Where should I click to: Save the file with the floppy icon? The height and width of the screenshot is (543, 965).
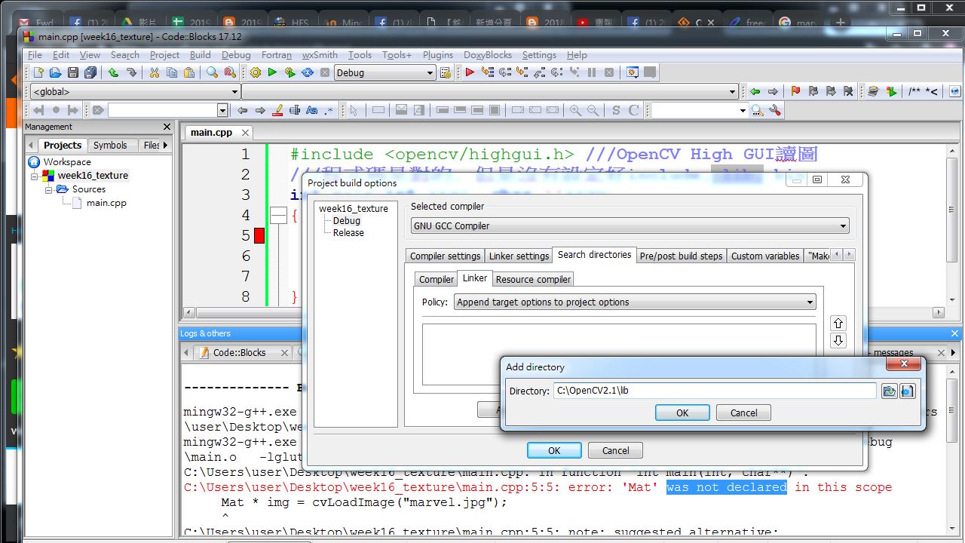(72, 72)
